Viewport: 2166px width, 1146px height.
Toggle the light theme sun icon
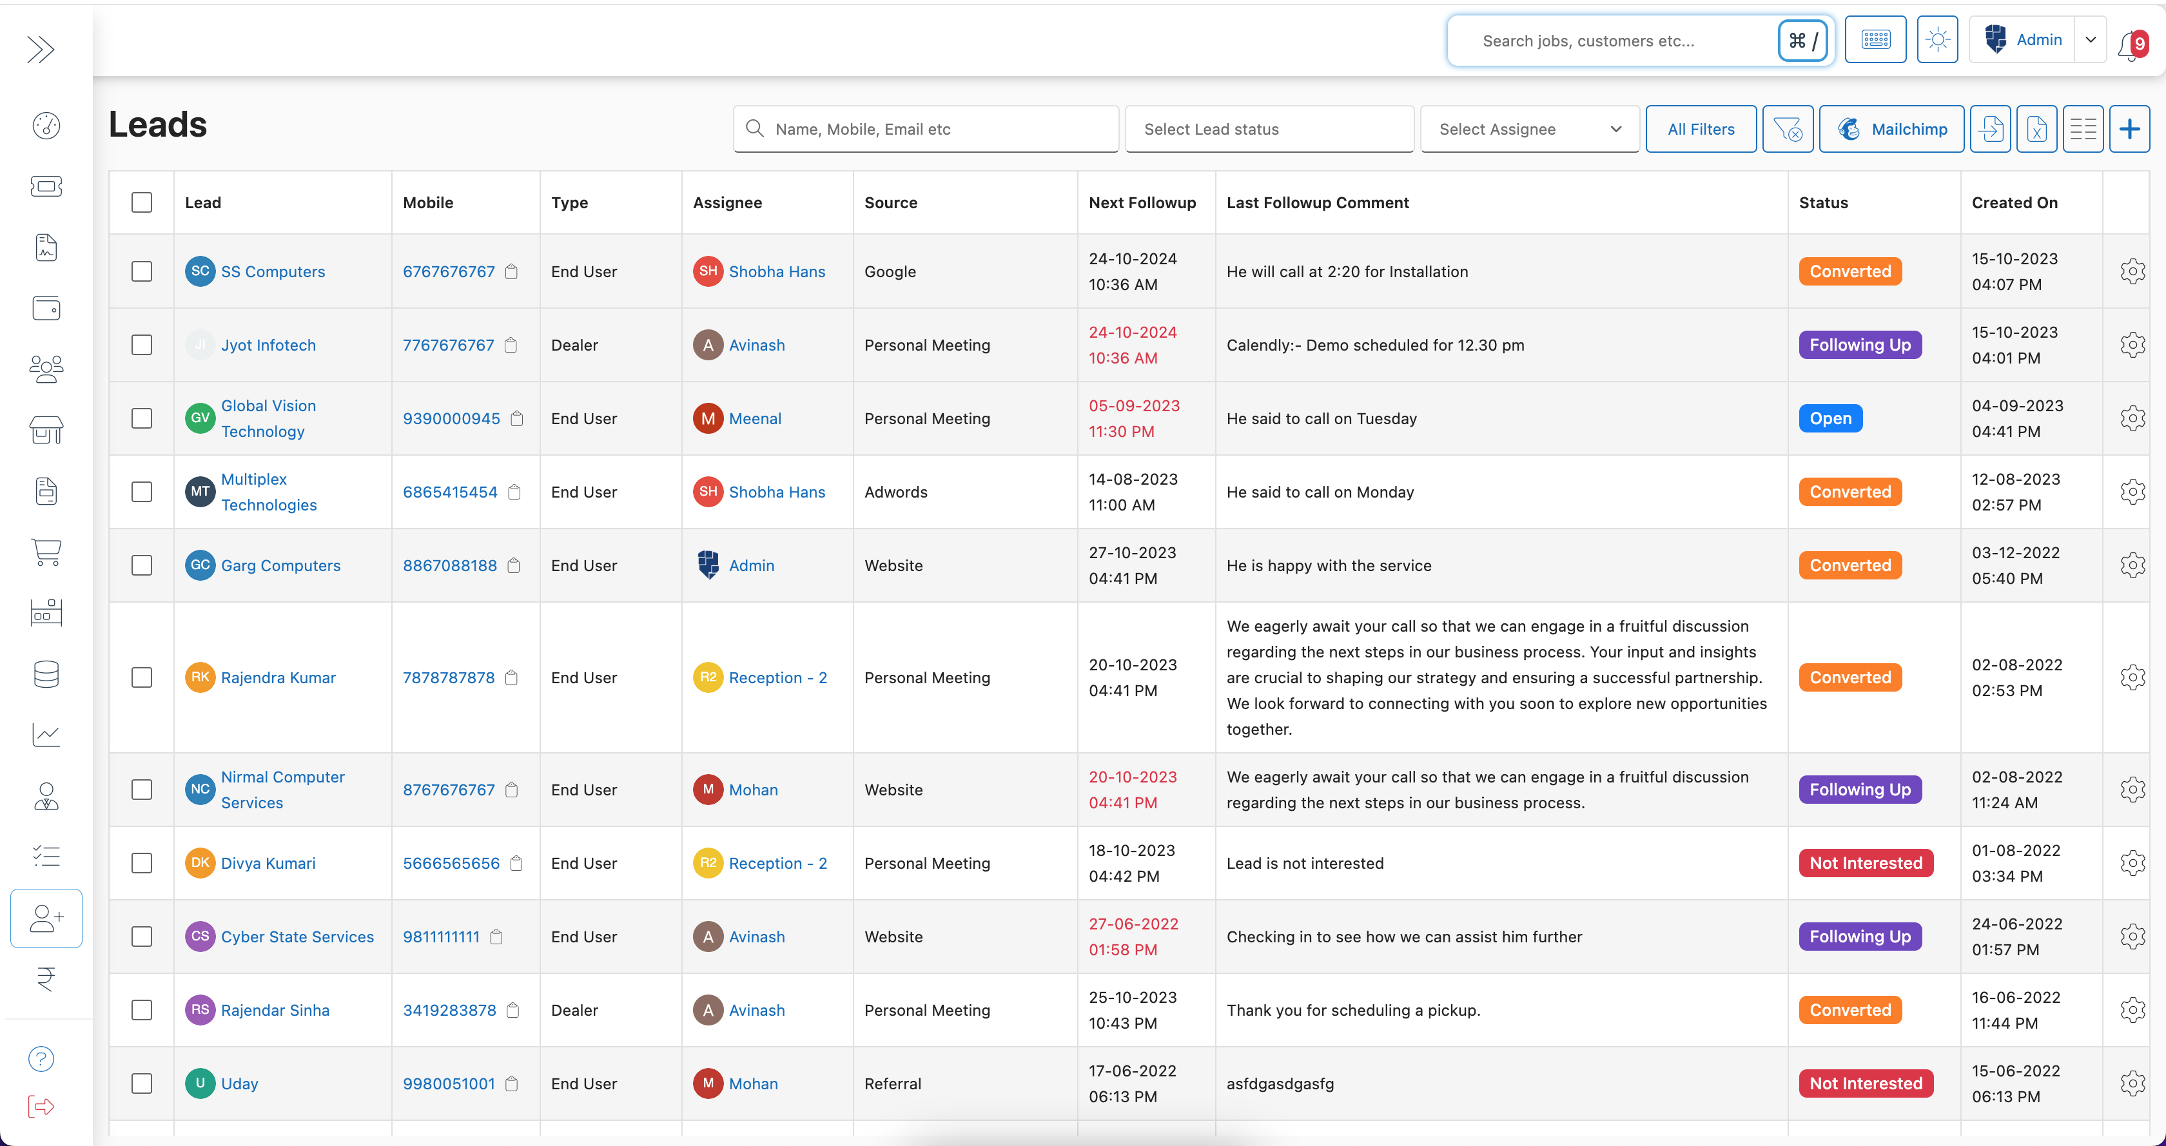[x=1937, y=39]
